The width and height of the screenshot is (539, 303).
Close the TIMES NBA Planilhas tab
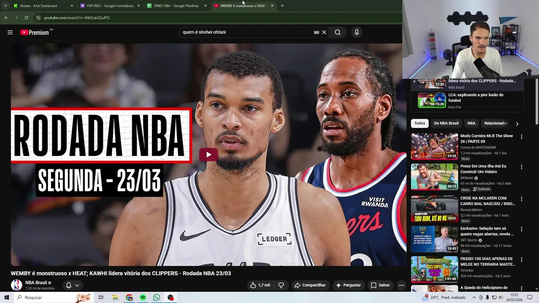tap(205, 6)
